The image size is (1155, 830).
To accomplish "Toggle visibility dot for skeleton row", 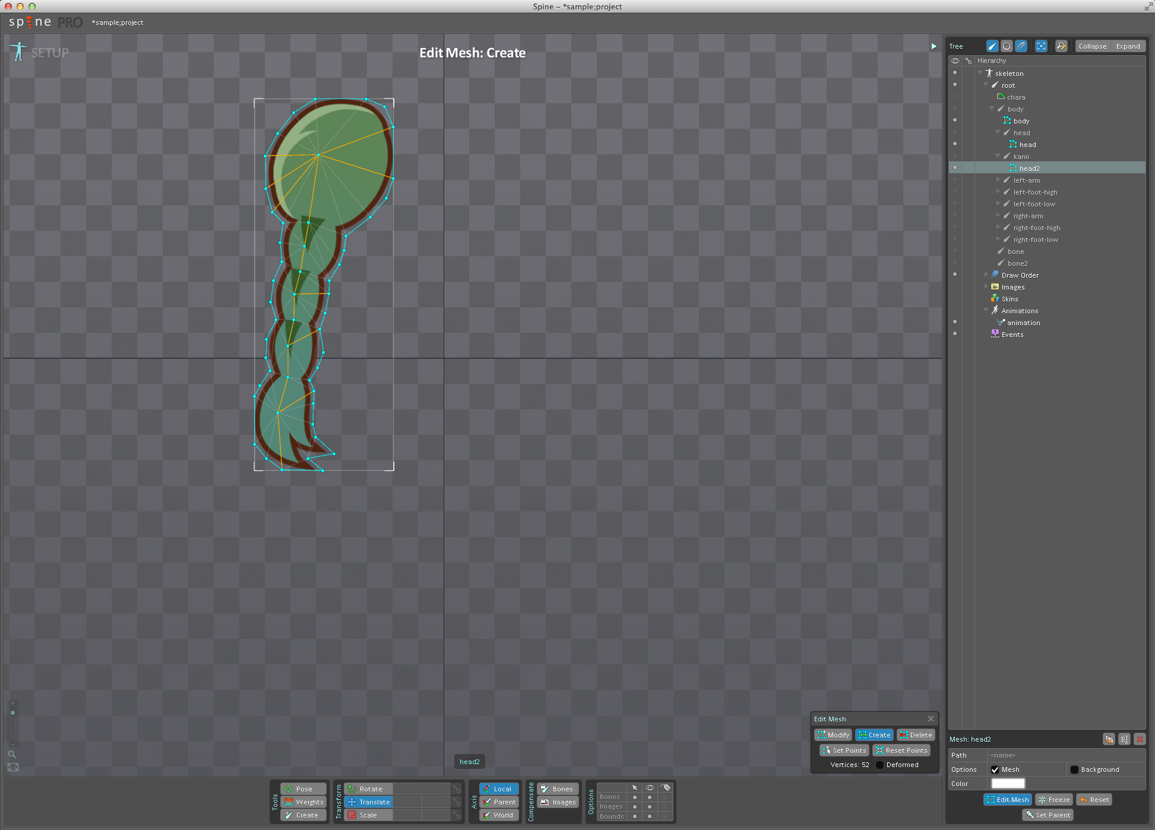I will pos(955,73).
